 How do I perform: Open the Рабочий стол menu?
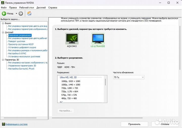pyautogui.click(x=27, y=8)
